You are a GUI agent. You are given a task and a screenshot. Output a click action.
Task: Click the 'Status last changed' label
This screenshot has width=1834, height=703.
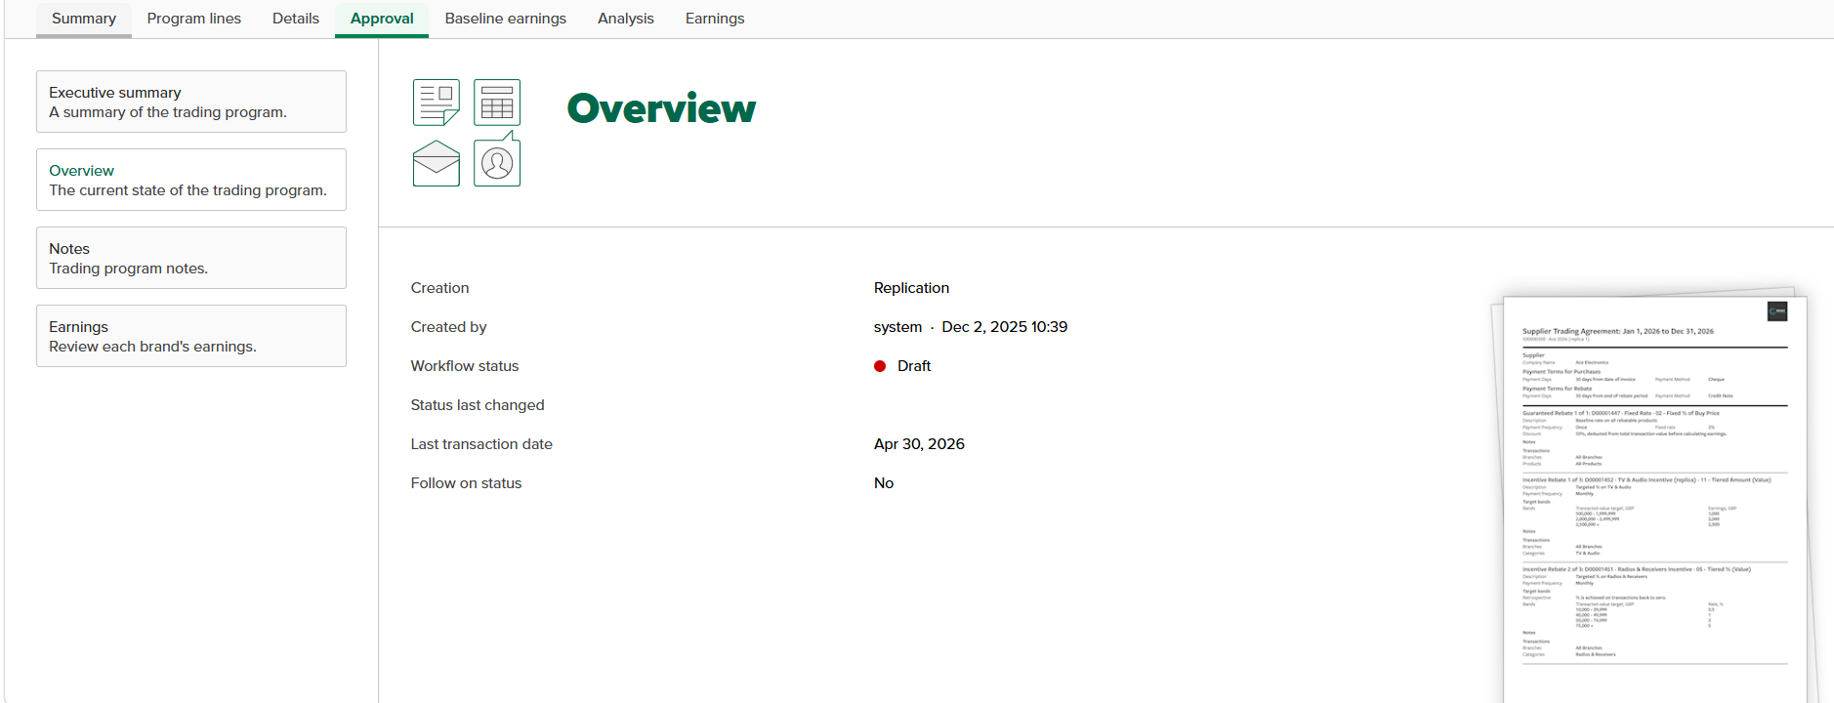tap(478, 405)
